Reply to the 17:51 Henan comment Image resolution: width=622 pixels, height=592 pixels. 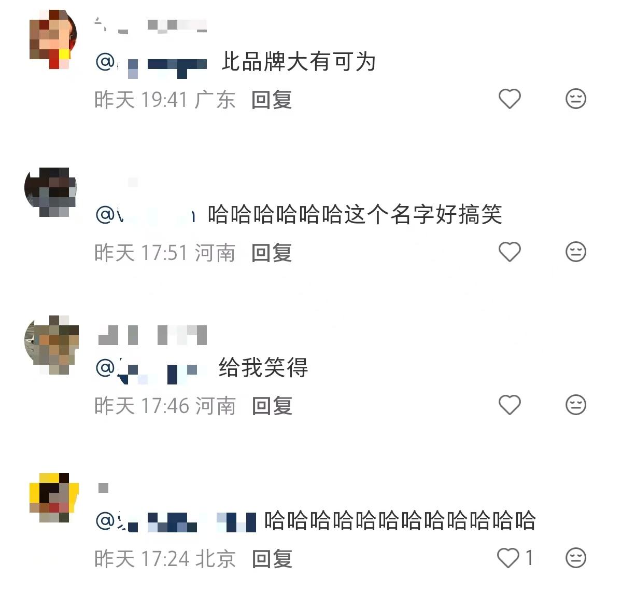click(x=272, y=253)
